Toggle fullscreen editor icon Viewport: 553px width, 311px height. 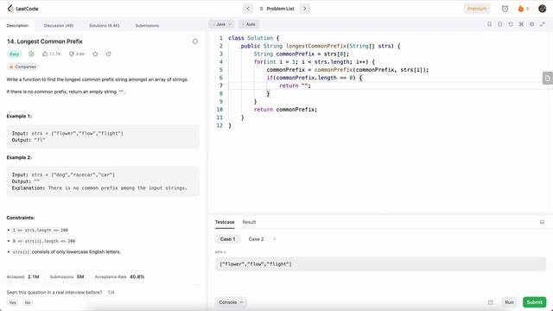(x=543, y=24)
